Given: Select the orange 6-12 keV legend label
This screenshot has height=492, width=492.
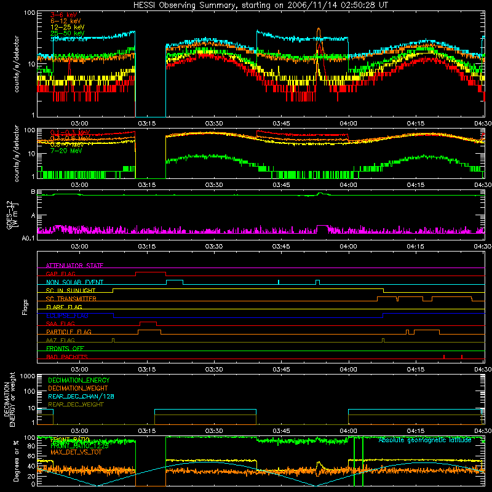Looking at the screenshot, I should pos(66,21).
